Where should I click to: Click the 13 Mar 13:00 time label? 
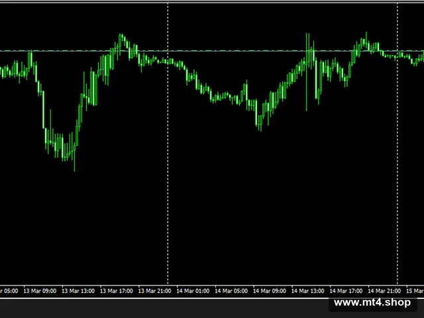click(x=78, y=291)
